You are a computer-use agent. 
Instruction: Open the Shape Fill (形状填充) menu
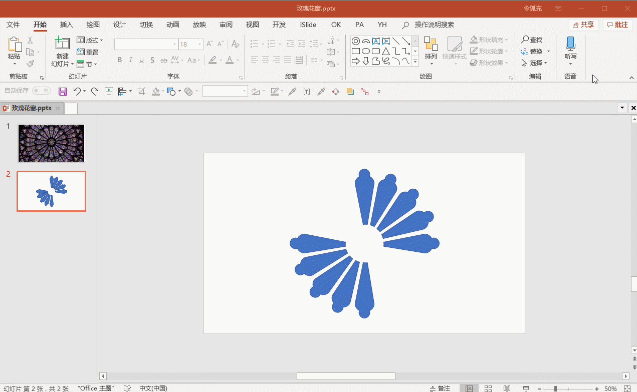489,40
